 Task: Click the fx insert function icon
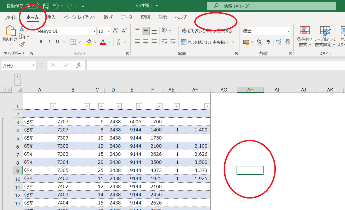pyautogui.click(x=78, y=65)
